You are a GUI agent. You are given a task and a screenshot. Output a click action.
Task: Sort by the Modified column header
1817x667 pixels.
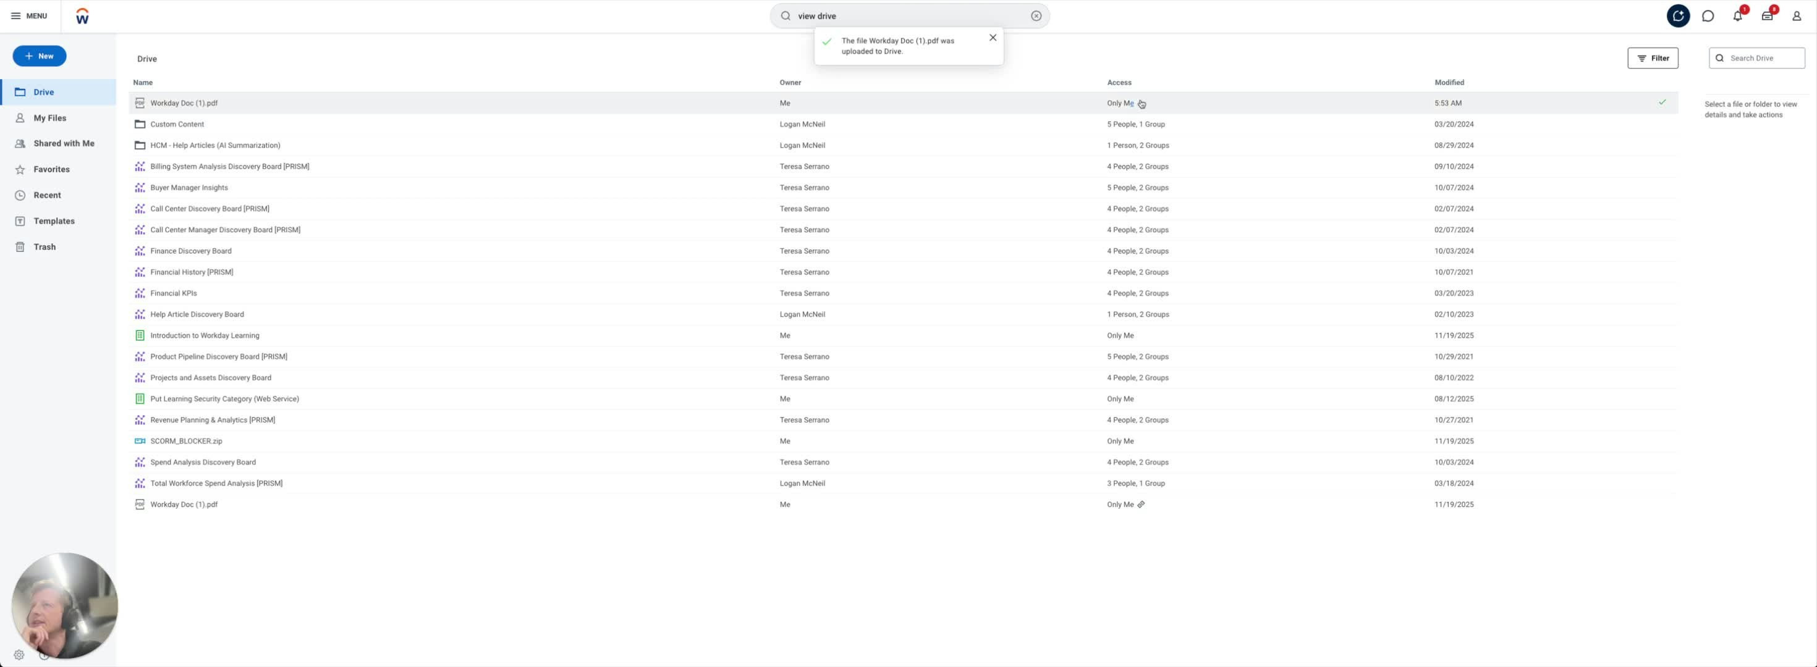pos(1449,83)
